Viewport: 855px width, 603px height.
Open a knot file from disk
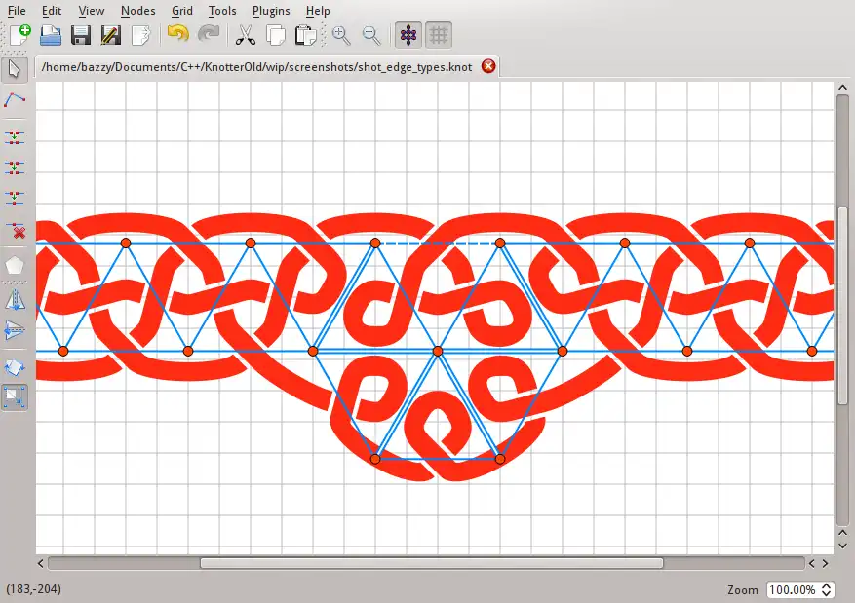pos(51,35)
